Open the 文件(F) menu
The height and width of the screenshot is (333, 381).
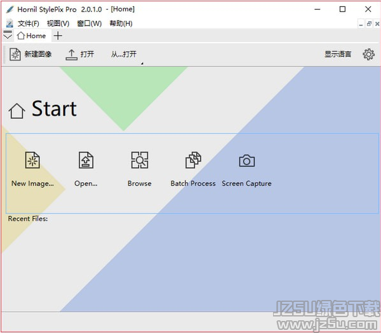tap(28, 24)
